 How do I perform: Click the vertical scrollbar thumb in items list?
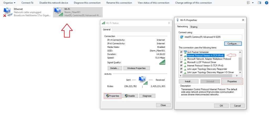point(240,64)
